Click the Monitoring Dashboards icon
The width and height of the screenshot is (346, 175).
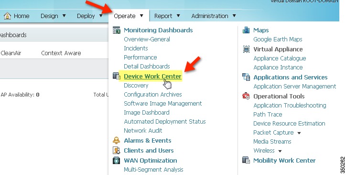pos(117,30)
